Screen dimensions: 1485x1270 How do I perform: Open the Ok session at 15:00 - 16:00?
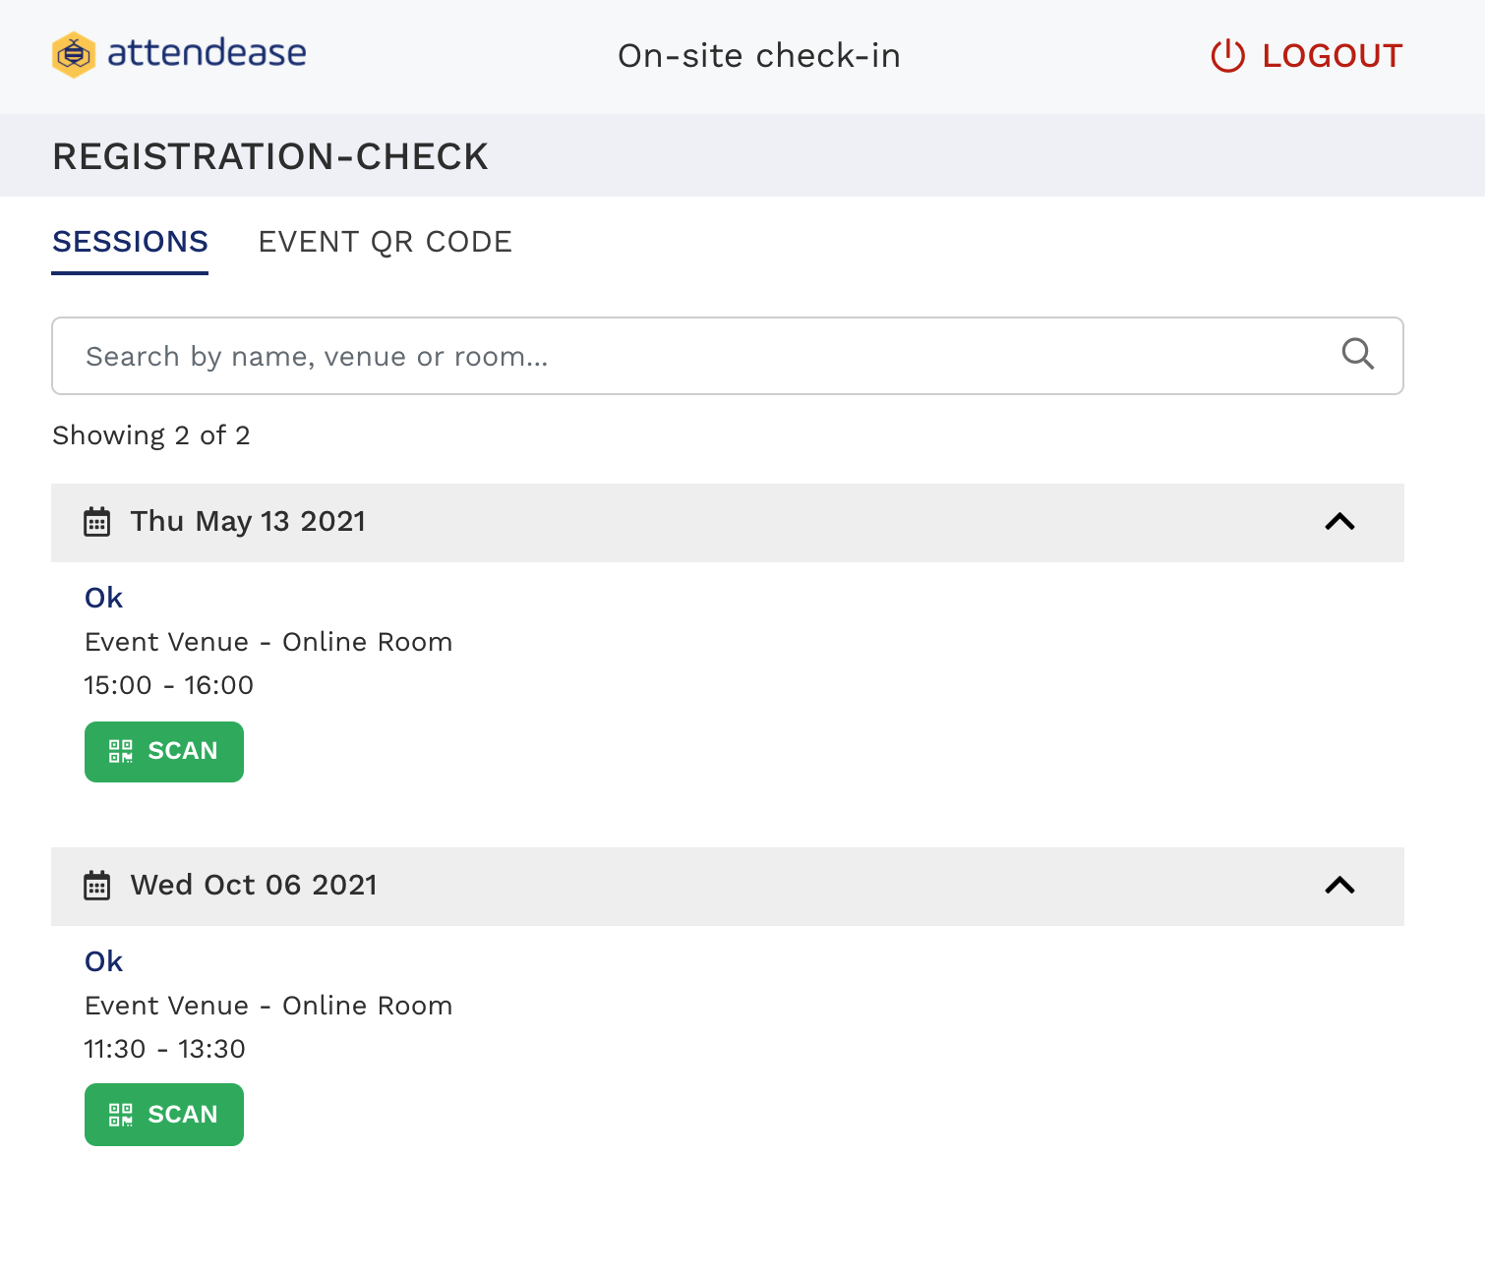[x=103, y=598]
